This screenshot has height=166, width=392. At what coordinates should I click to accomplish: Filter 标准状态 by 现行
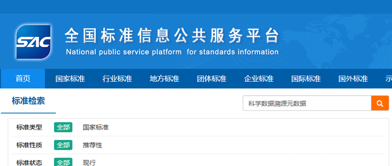pos(89,163)
